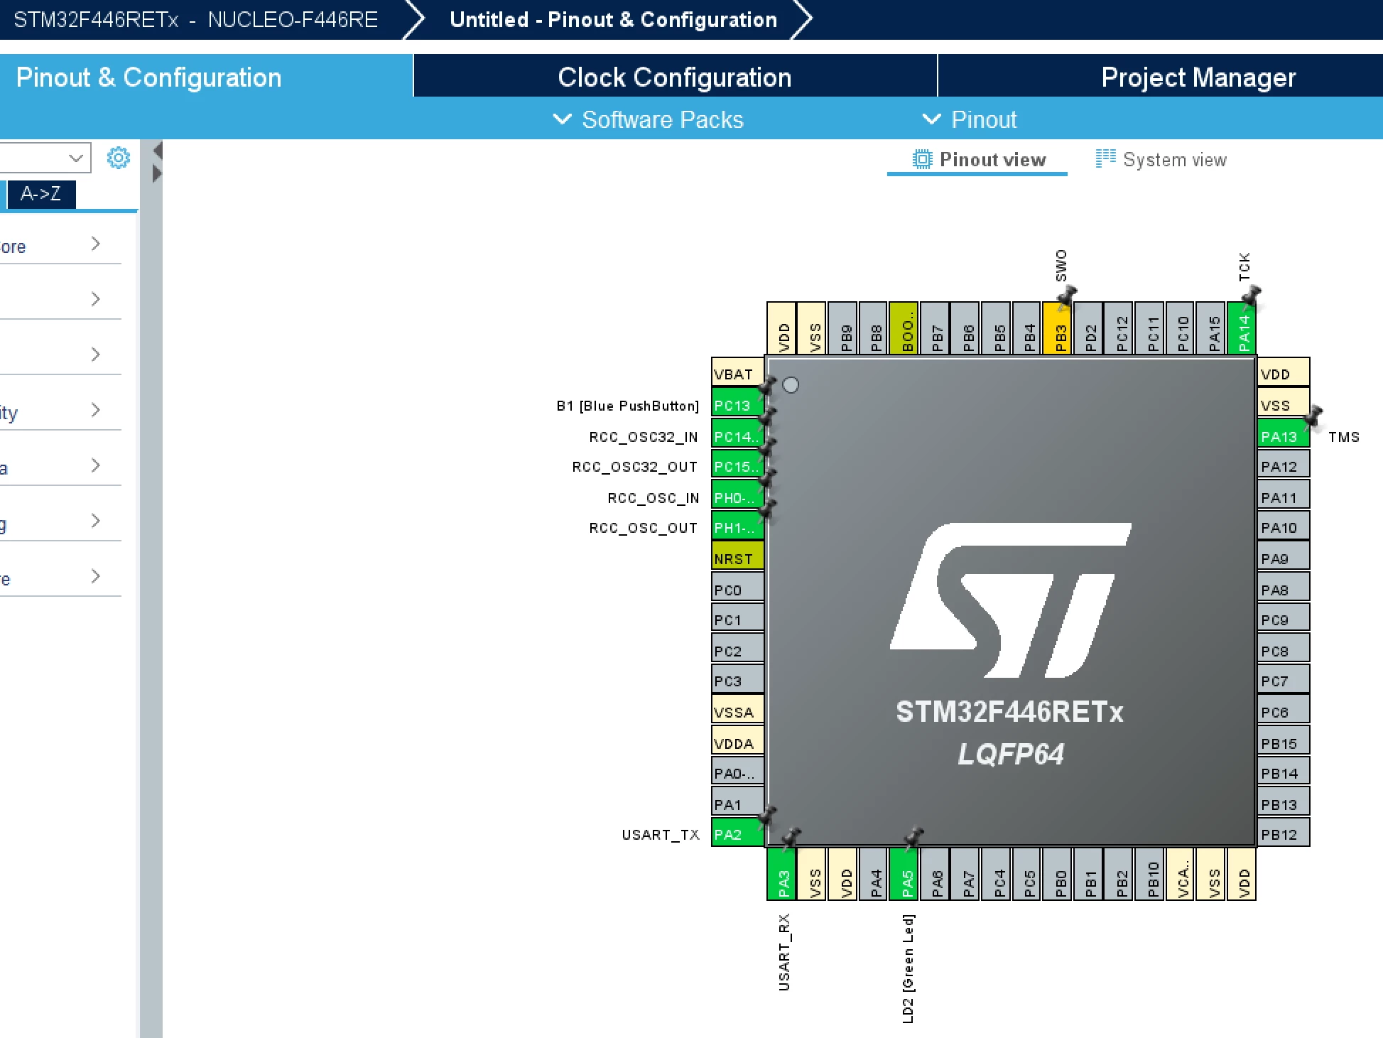Expand the Pinout dropdown menu
1383x1038 pixels.
click(x=970, y=119)
